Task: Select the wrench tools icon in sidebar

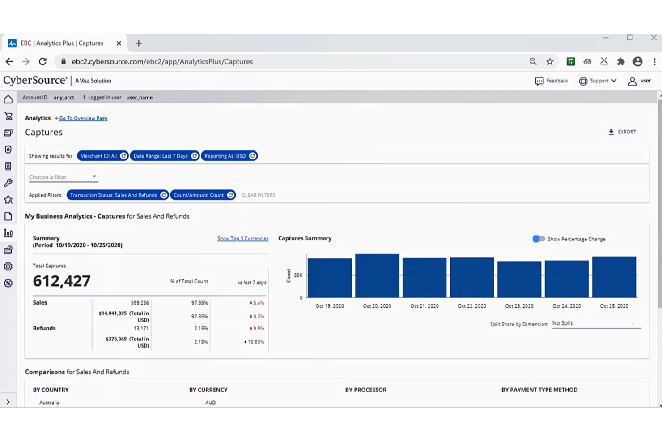Action: (x=8, y=182)
